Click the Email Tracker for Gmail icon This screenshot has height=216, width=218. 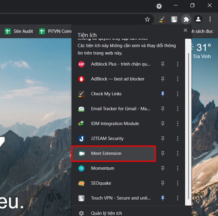pyautogui.click(x=81, y=109)
